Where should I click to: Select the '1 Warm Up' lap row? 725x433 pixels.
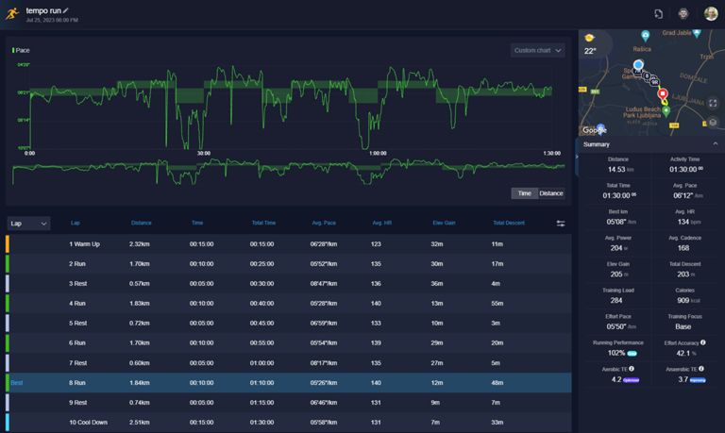click(x=289, y=244)
